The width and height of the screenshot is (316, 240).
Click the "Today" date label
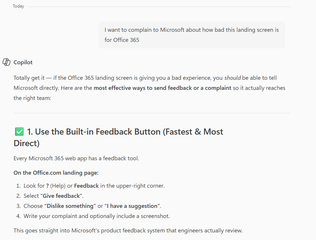point(18,6)
